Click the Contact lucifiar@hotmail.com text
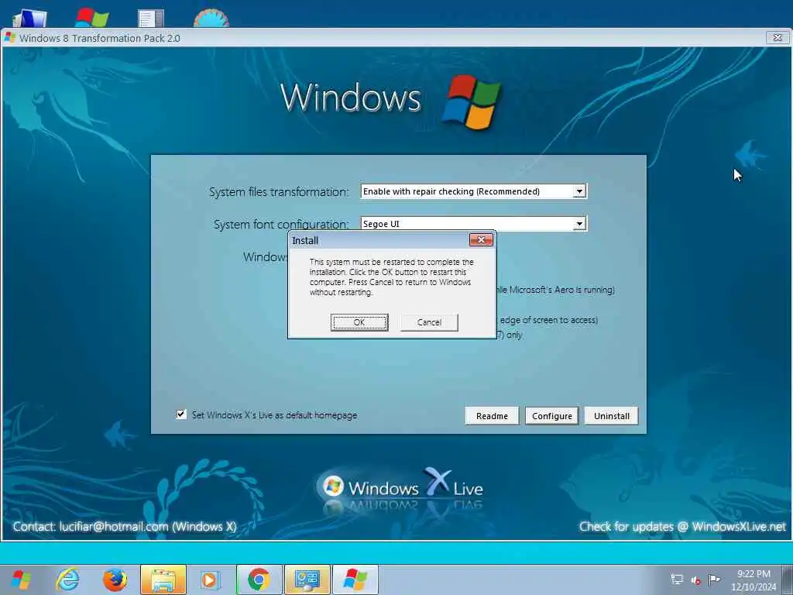The height and width of the screenshot is (595, 793). (x=125, y=527)
